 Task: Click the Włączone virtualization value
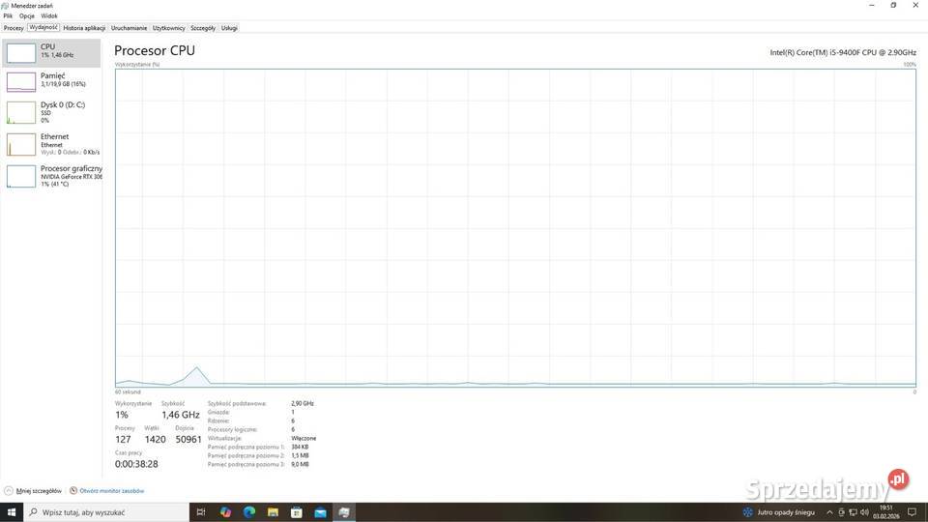pyautogui.click(x=304, y=439)
